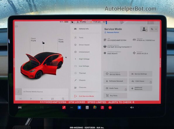Click the previous track media control
Viewport: 174px width, 129px height.
[x=20, y=99]
